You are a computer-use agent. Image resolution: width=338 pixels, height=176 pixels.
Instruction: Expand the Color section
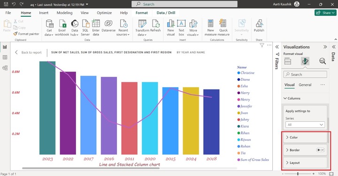(305, 137)
